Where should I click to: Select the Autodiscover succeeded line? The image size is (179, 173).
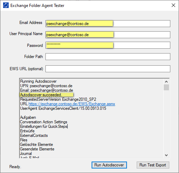tap(41, 95)
